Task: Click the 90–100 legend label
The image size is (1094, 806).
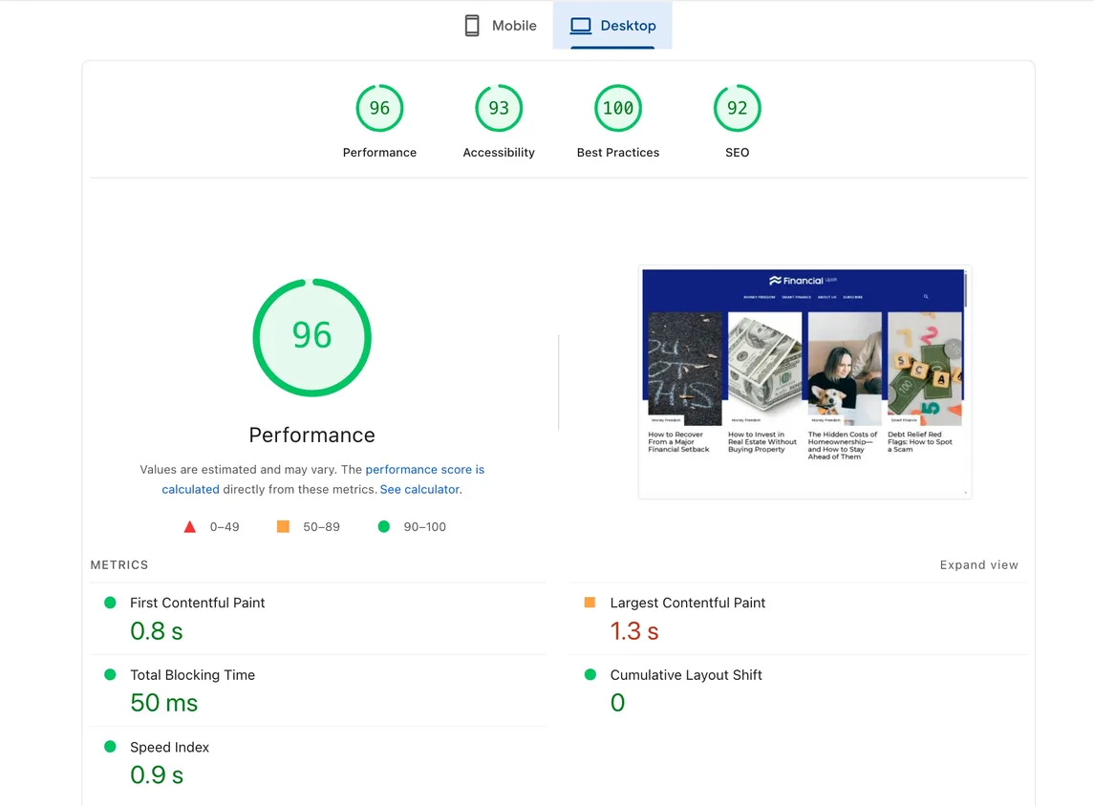Action: tap(425, 527)
